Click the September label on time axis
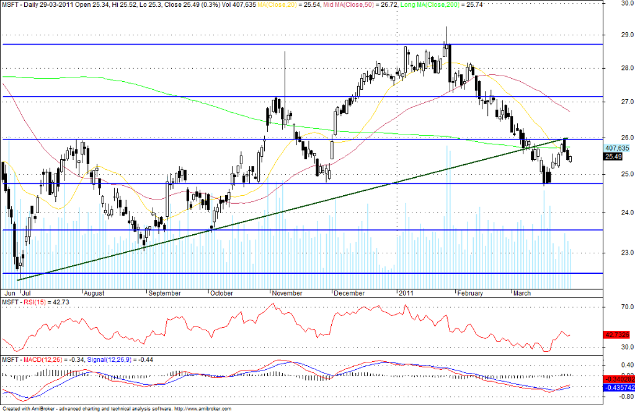The height and width of the screenshot is (412, 635). (x=164, y=293)
